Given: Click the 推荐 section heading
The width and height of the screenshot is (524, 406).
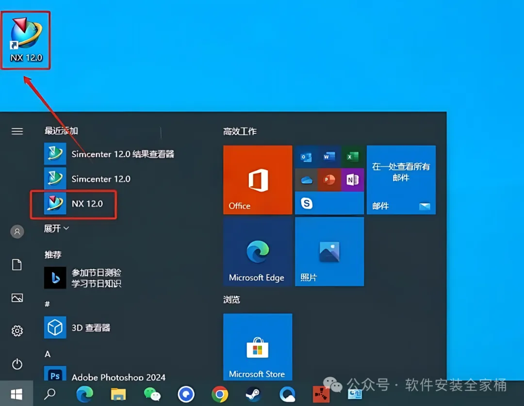Looking at the screenshot, I should (x=53, y=255).
